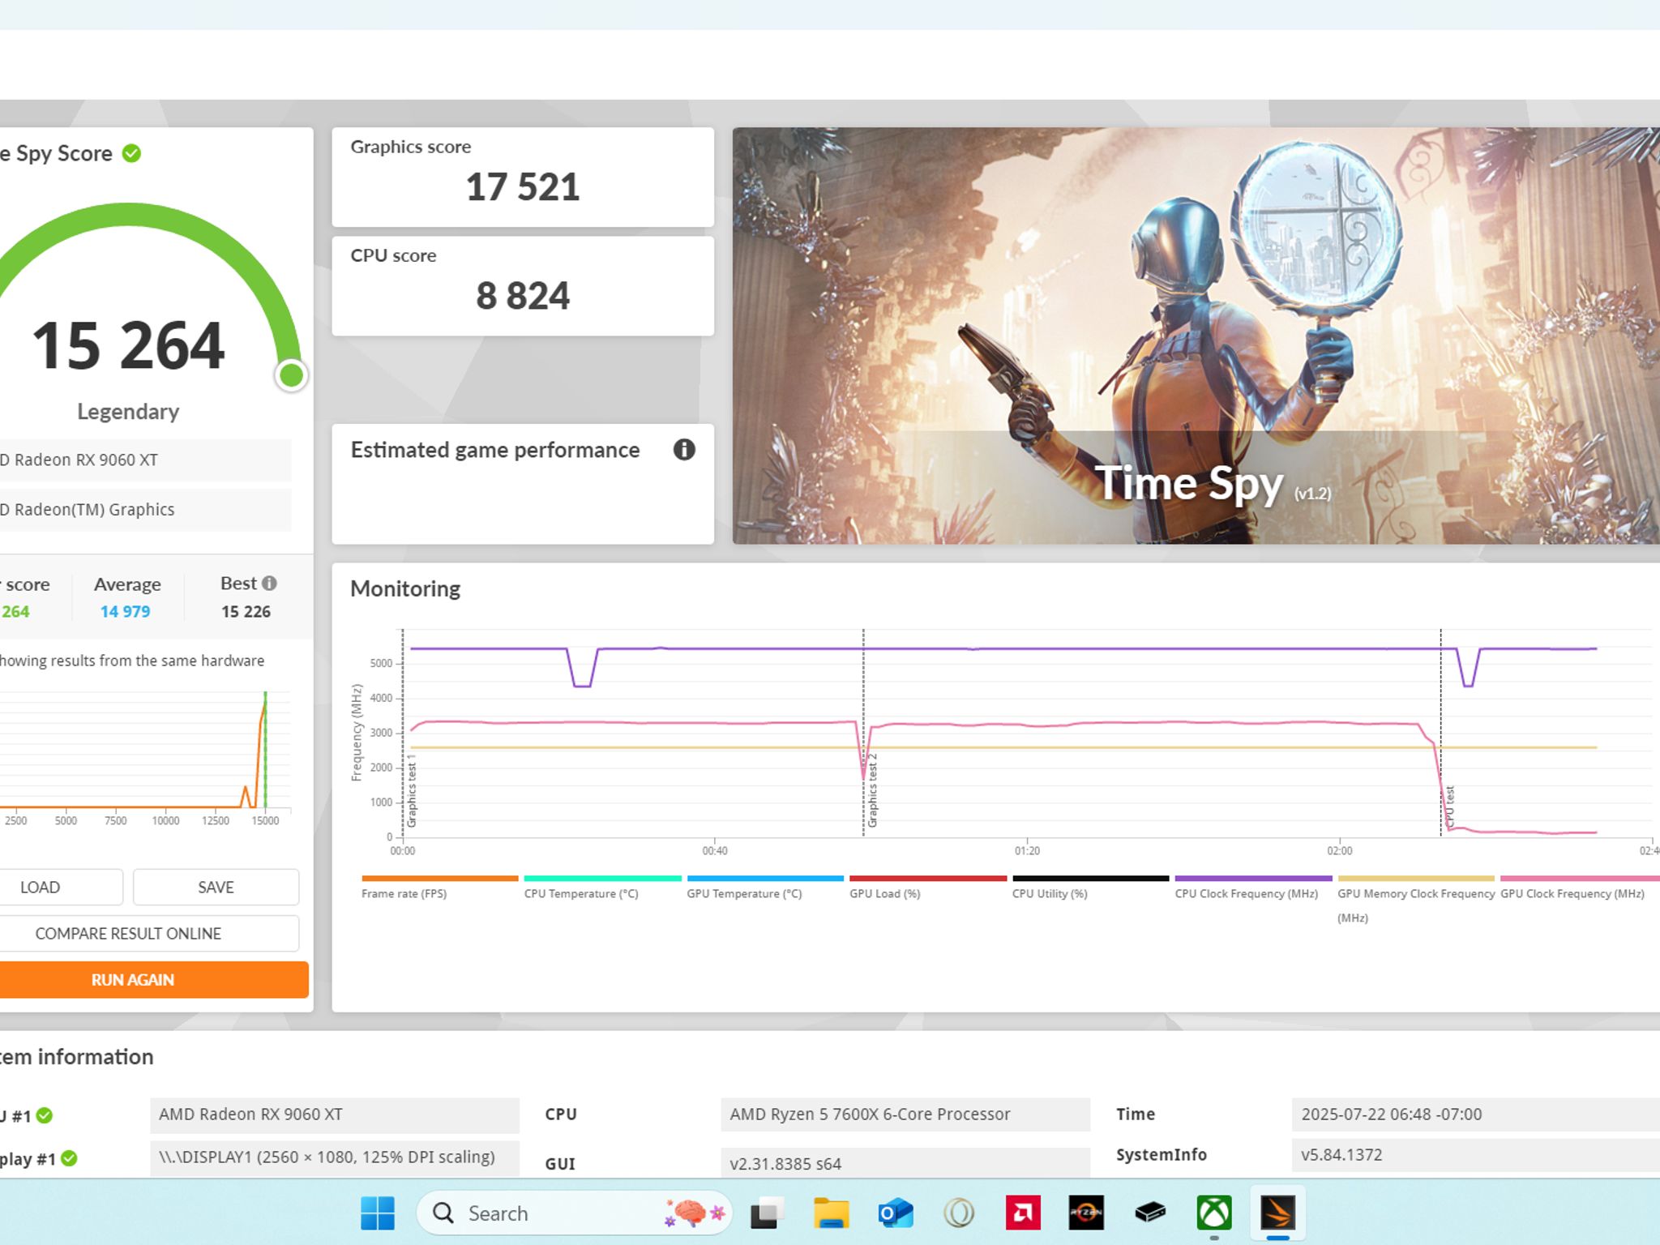
Task: Open the 3DMark icon in the taskbar
Action: click(1277, 1213)
